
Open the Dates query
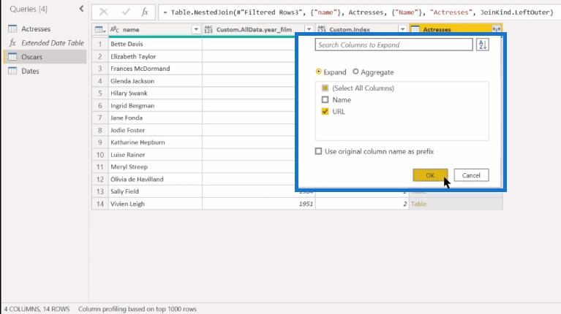coord(30,71)
